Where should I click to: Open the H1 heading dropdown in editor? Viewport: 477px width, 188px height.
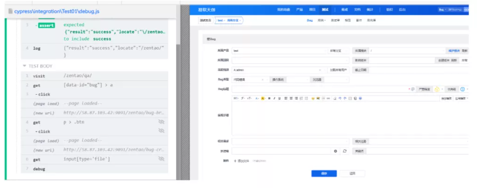pos(236,98)
